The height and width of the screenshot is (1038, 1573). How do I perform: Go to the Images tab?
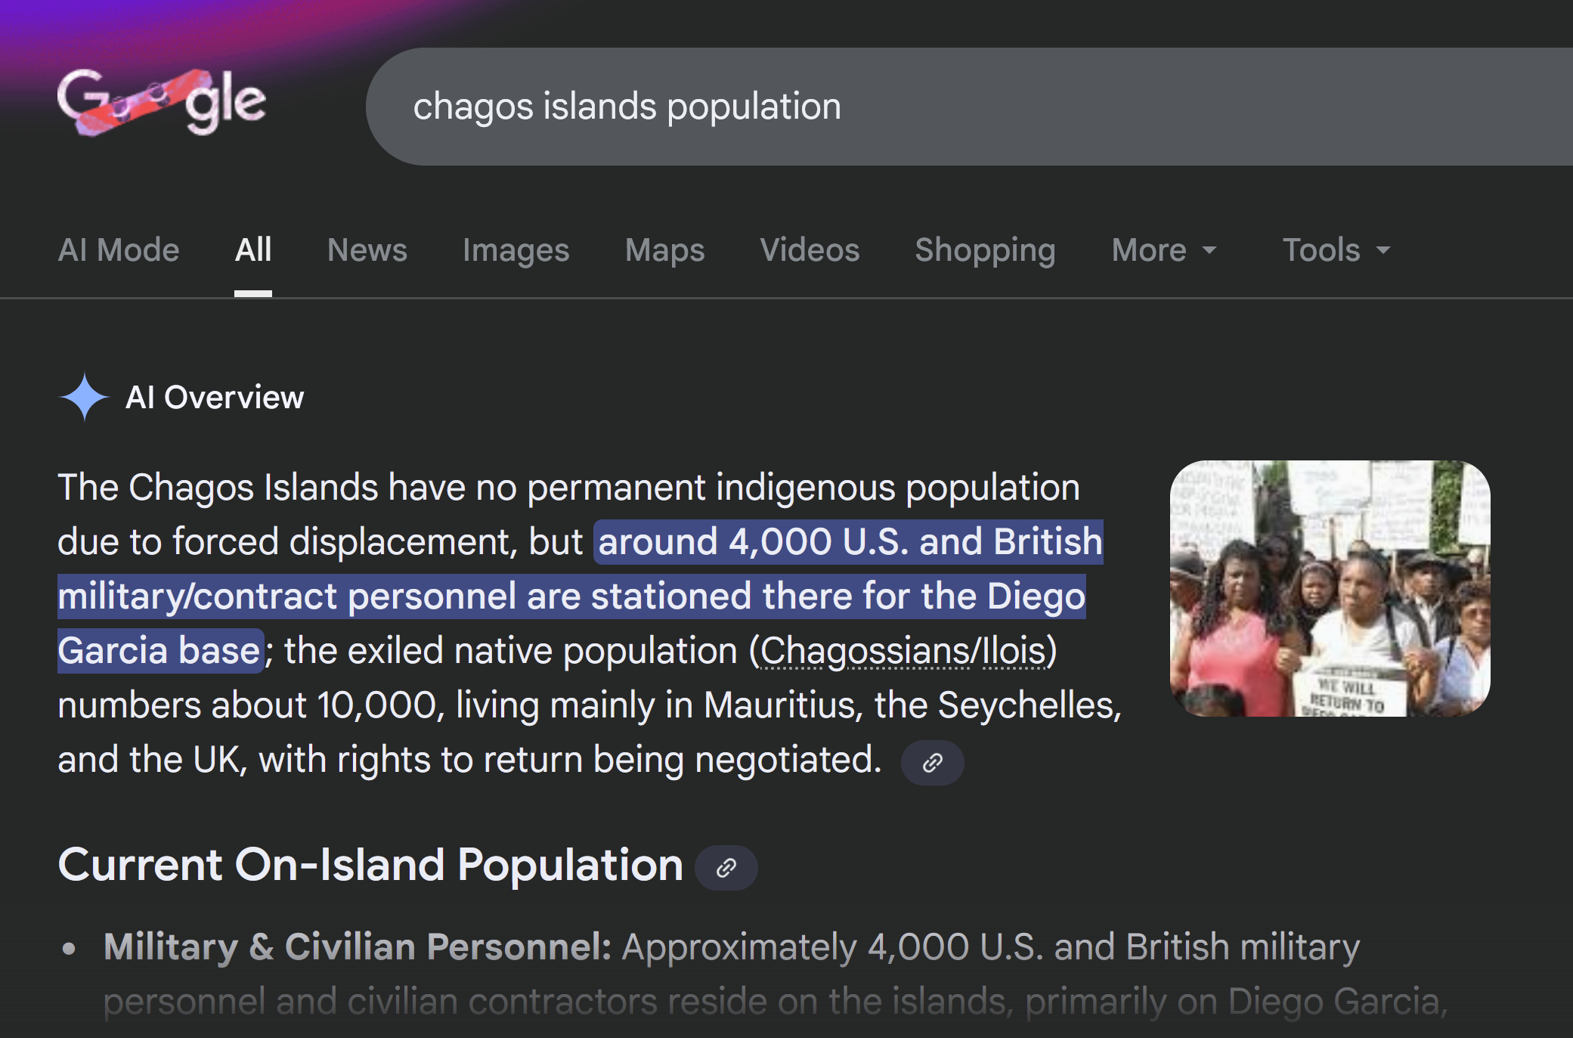[x=516, y=250]
